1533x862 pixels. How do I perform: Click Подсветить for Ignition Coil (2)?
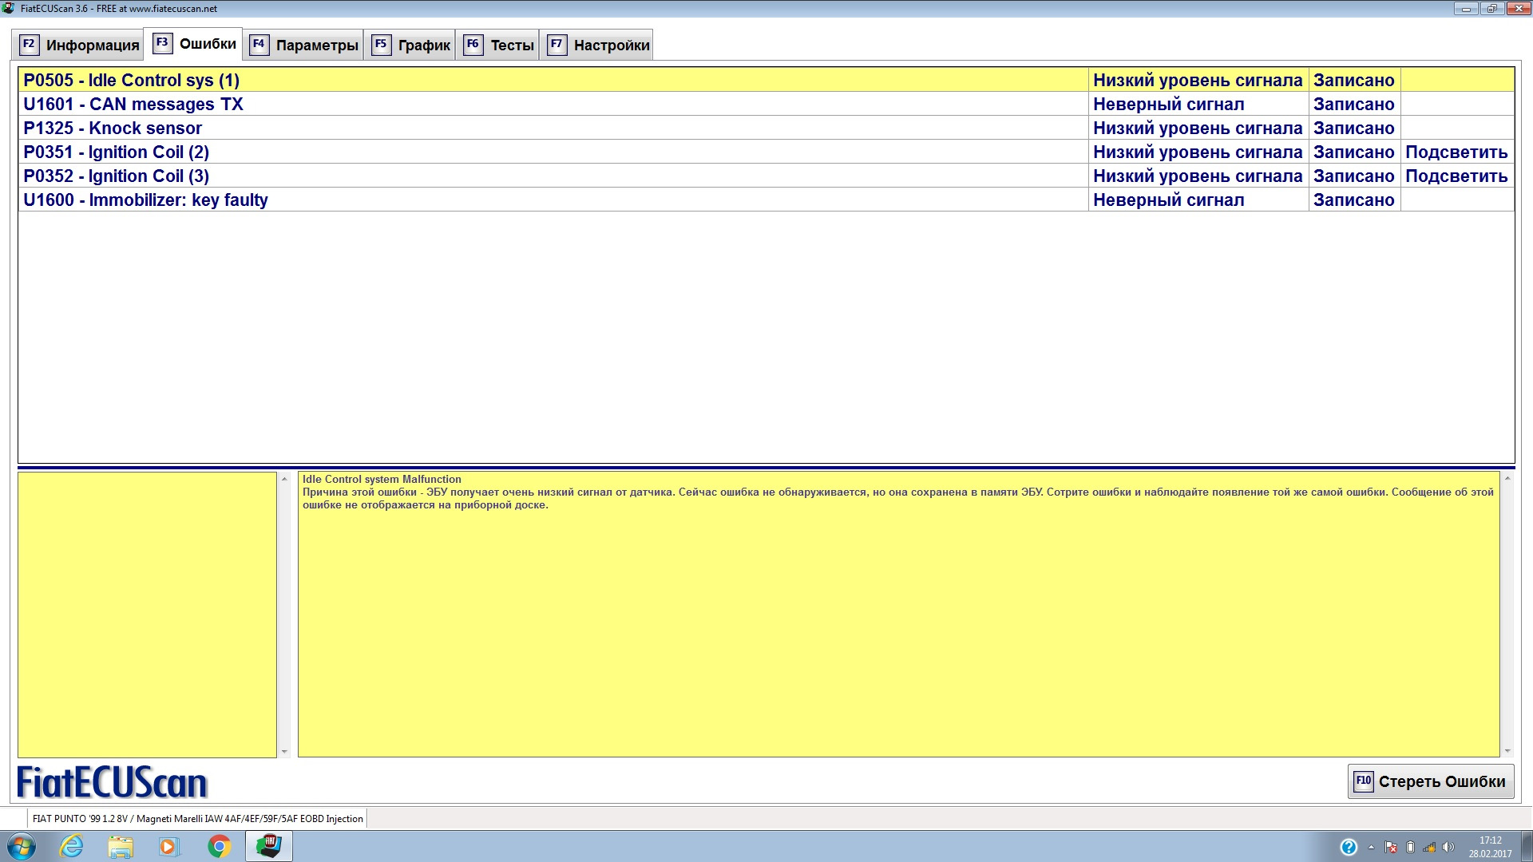click(x=1456, y=152)
